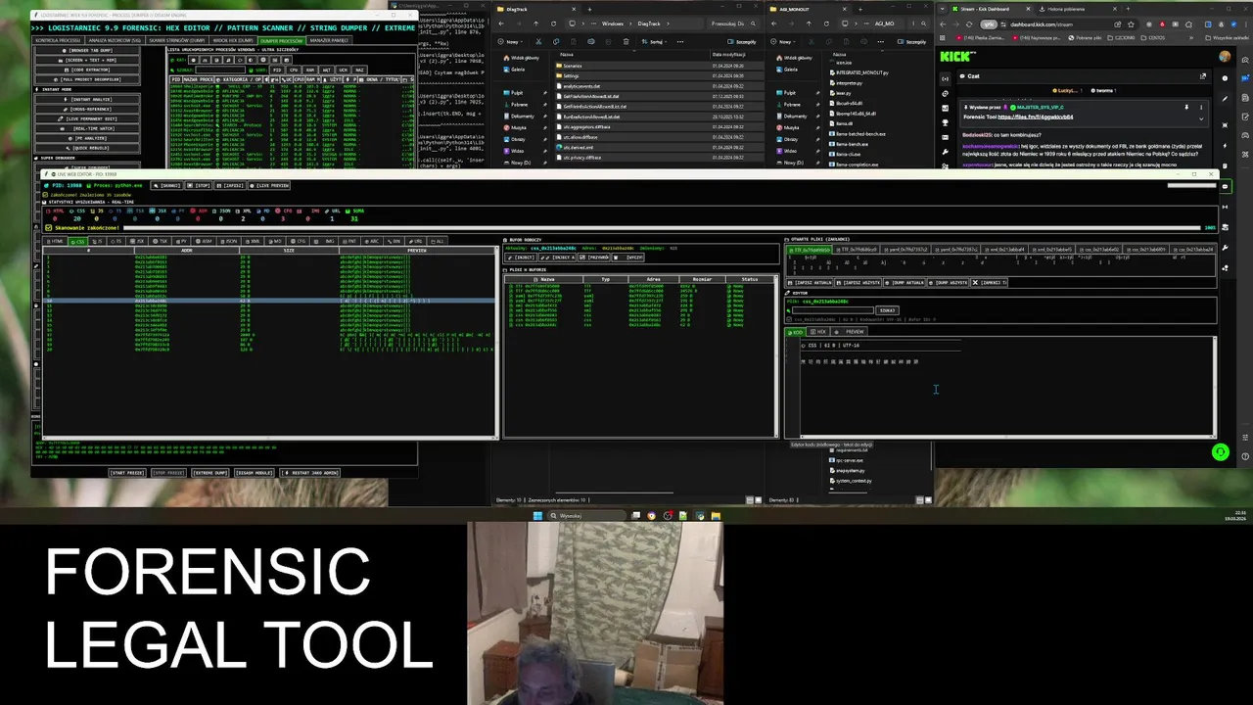Switch editor to the HEX view tab

pyautogui.click(x=820, y=332)
